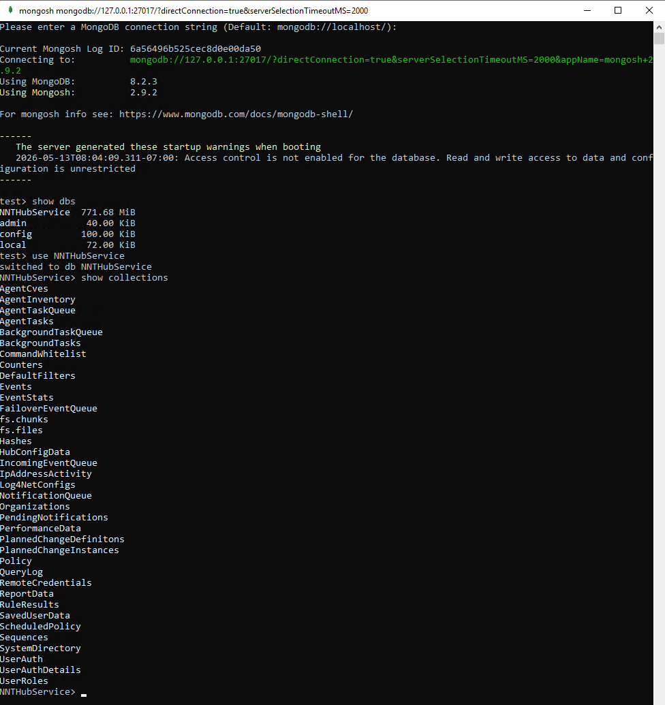Minimize the mongosh window
The height and width of the screenshot is (705, 665).
tap(587, 10)
